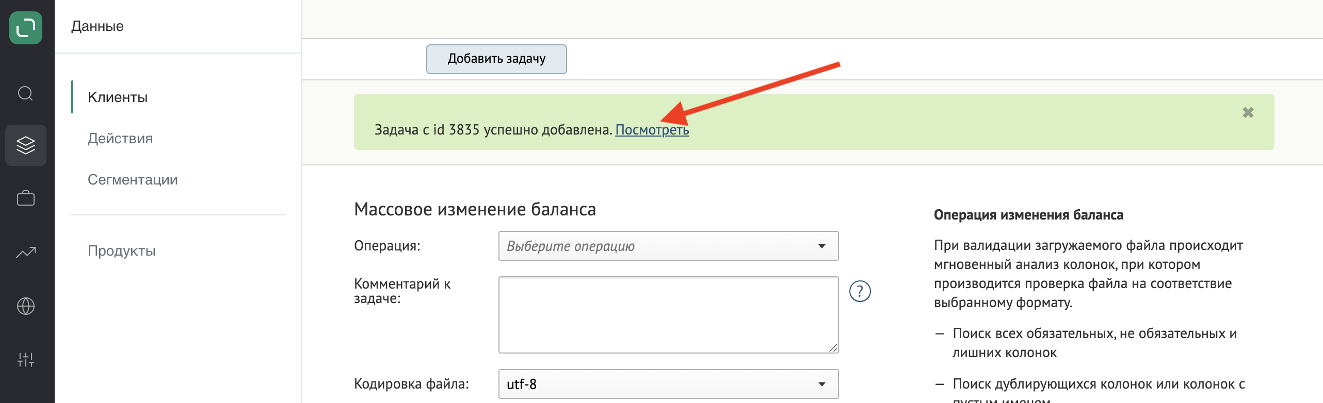The width and height of the screenshot is (1323, 403).
Task: Open the settings sliders icon
Action: click(x=26, y=359)
